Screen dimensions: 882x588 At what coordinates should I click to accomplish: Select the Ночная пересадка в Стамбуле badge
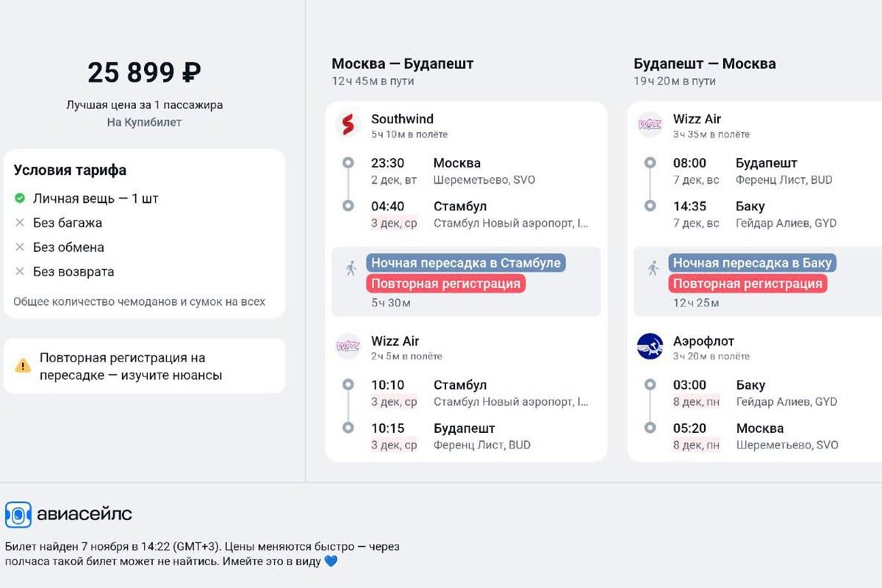[467, 263]
